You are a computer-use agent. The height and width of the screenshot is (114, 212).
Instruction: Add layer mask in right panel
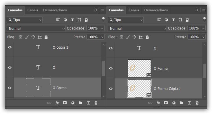click(x=166, y=103)
